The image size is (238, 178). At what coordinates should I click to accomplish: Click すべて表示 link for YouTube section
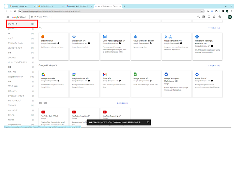122,103
